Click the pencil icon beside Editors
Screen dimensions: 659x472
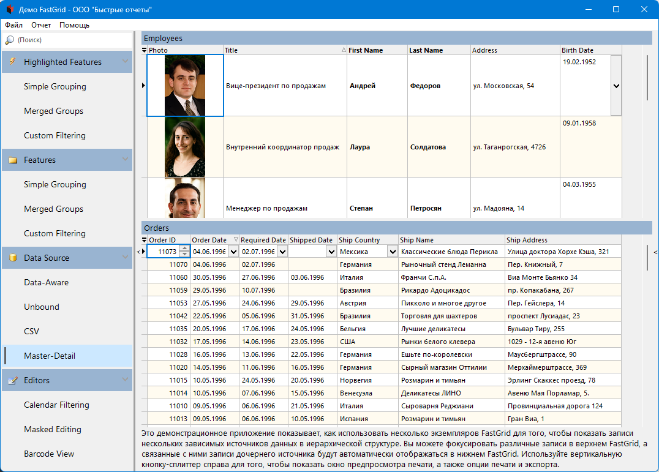(13, 380)
